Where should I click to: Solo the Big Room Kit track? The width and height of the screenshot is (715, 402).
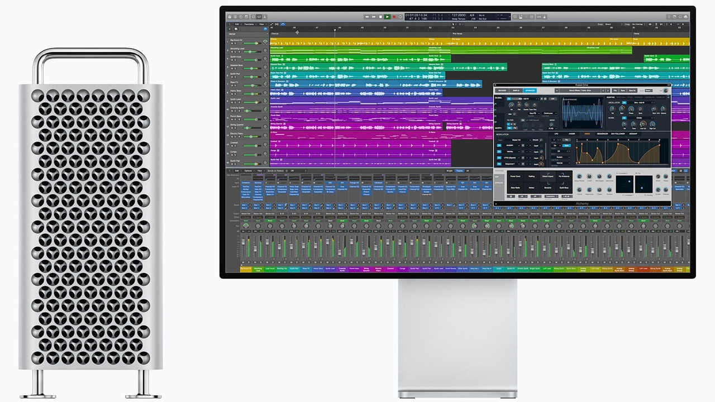(235, 43)
